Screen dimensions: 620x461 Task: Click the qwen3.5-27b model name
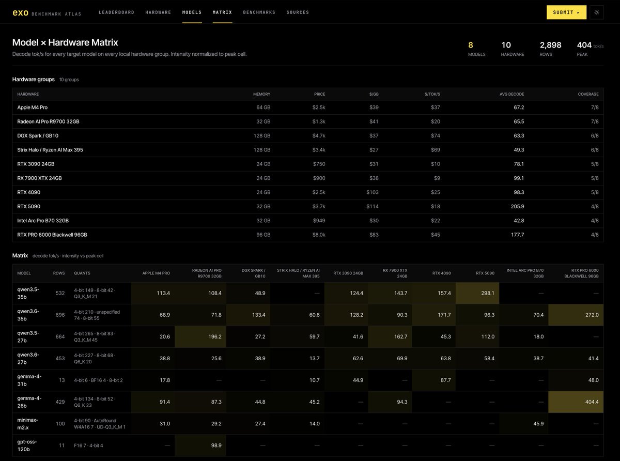pos(29,336)
